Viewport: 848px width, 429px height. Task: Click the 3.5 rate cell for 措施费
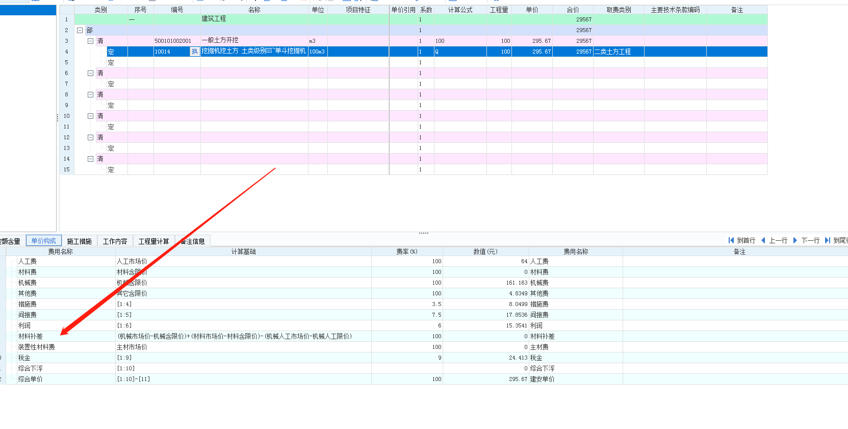(x=407, y=304)
